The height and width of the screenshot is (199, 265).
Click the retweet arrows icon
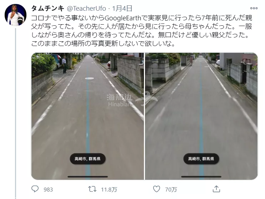[x=92, y=189]
